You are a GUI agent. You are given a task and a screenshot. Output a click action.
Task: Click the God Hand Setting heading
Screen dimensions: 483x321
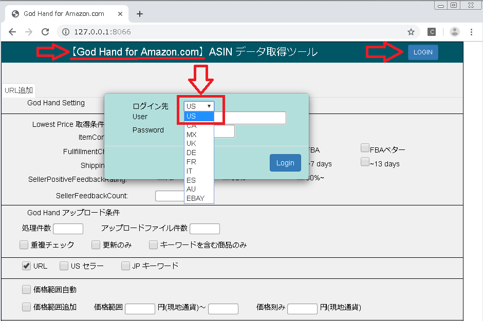pos(56,103)
